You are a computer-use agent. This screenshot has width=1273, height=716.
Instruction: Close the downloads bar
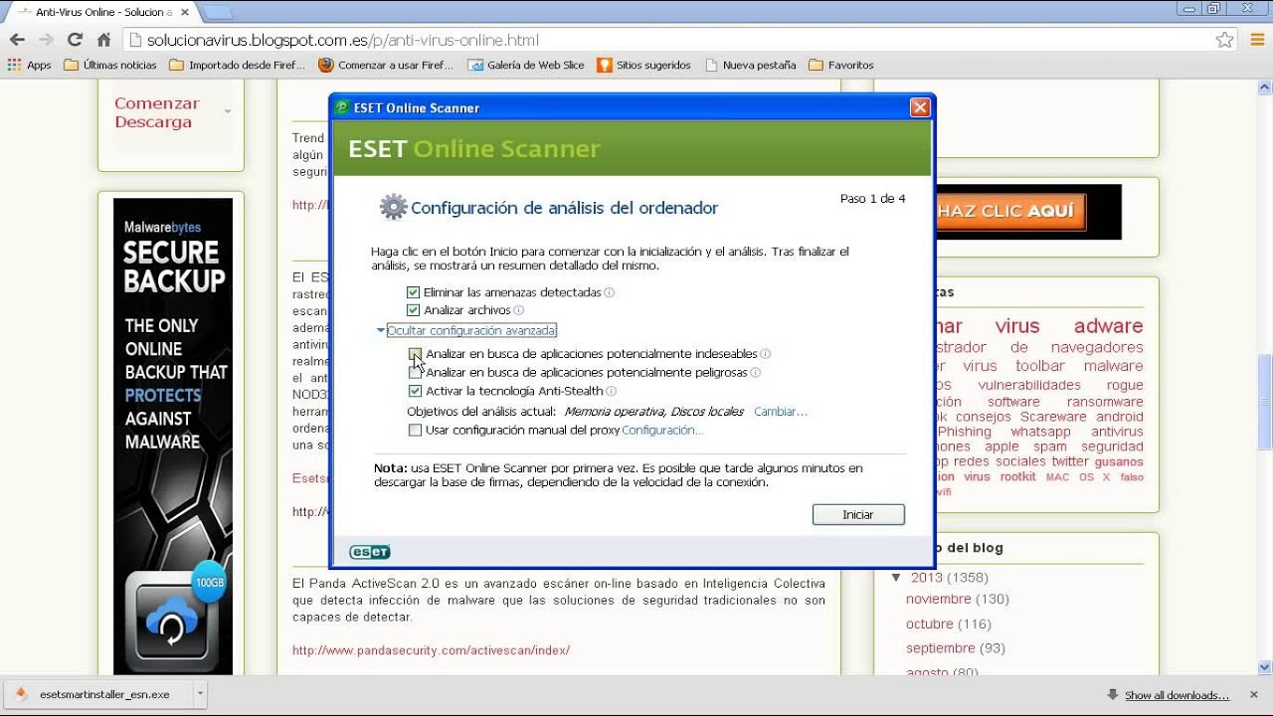1256,694
